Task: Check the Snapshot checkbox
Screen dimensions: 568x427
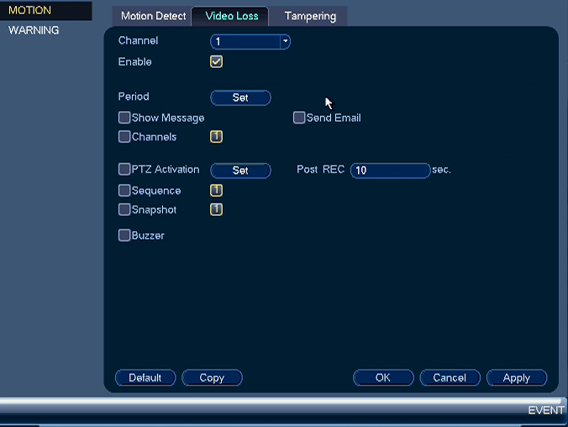Action: [x=124, y=209]
